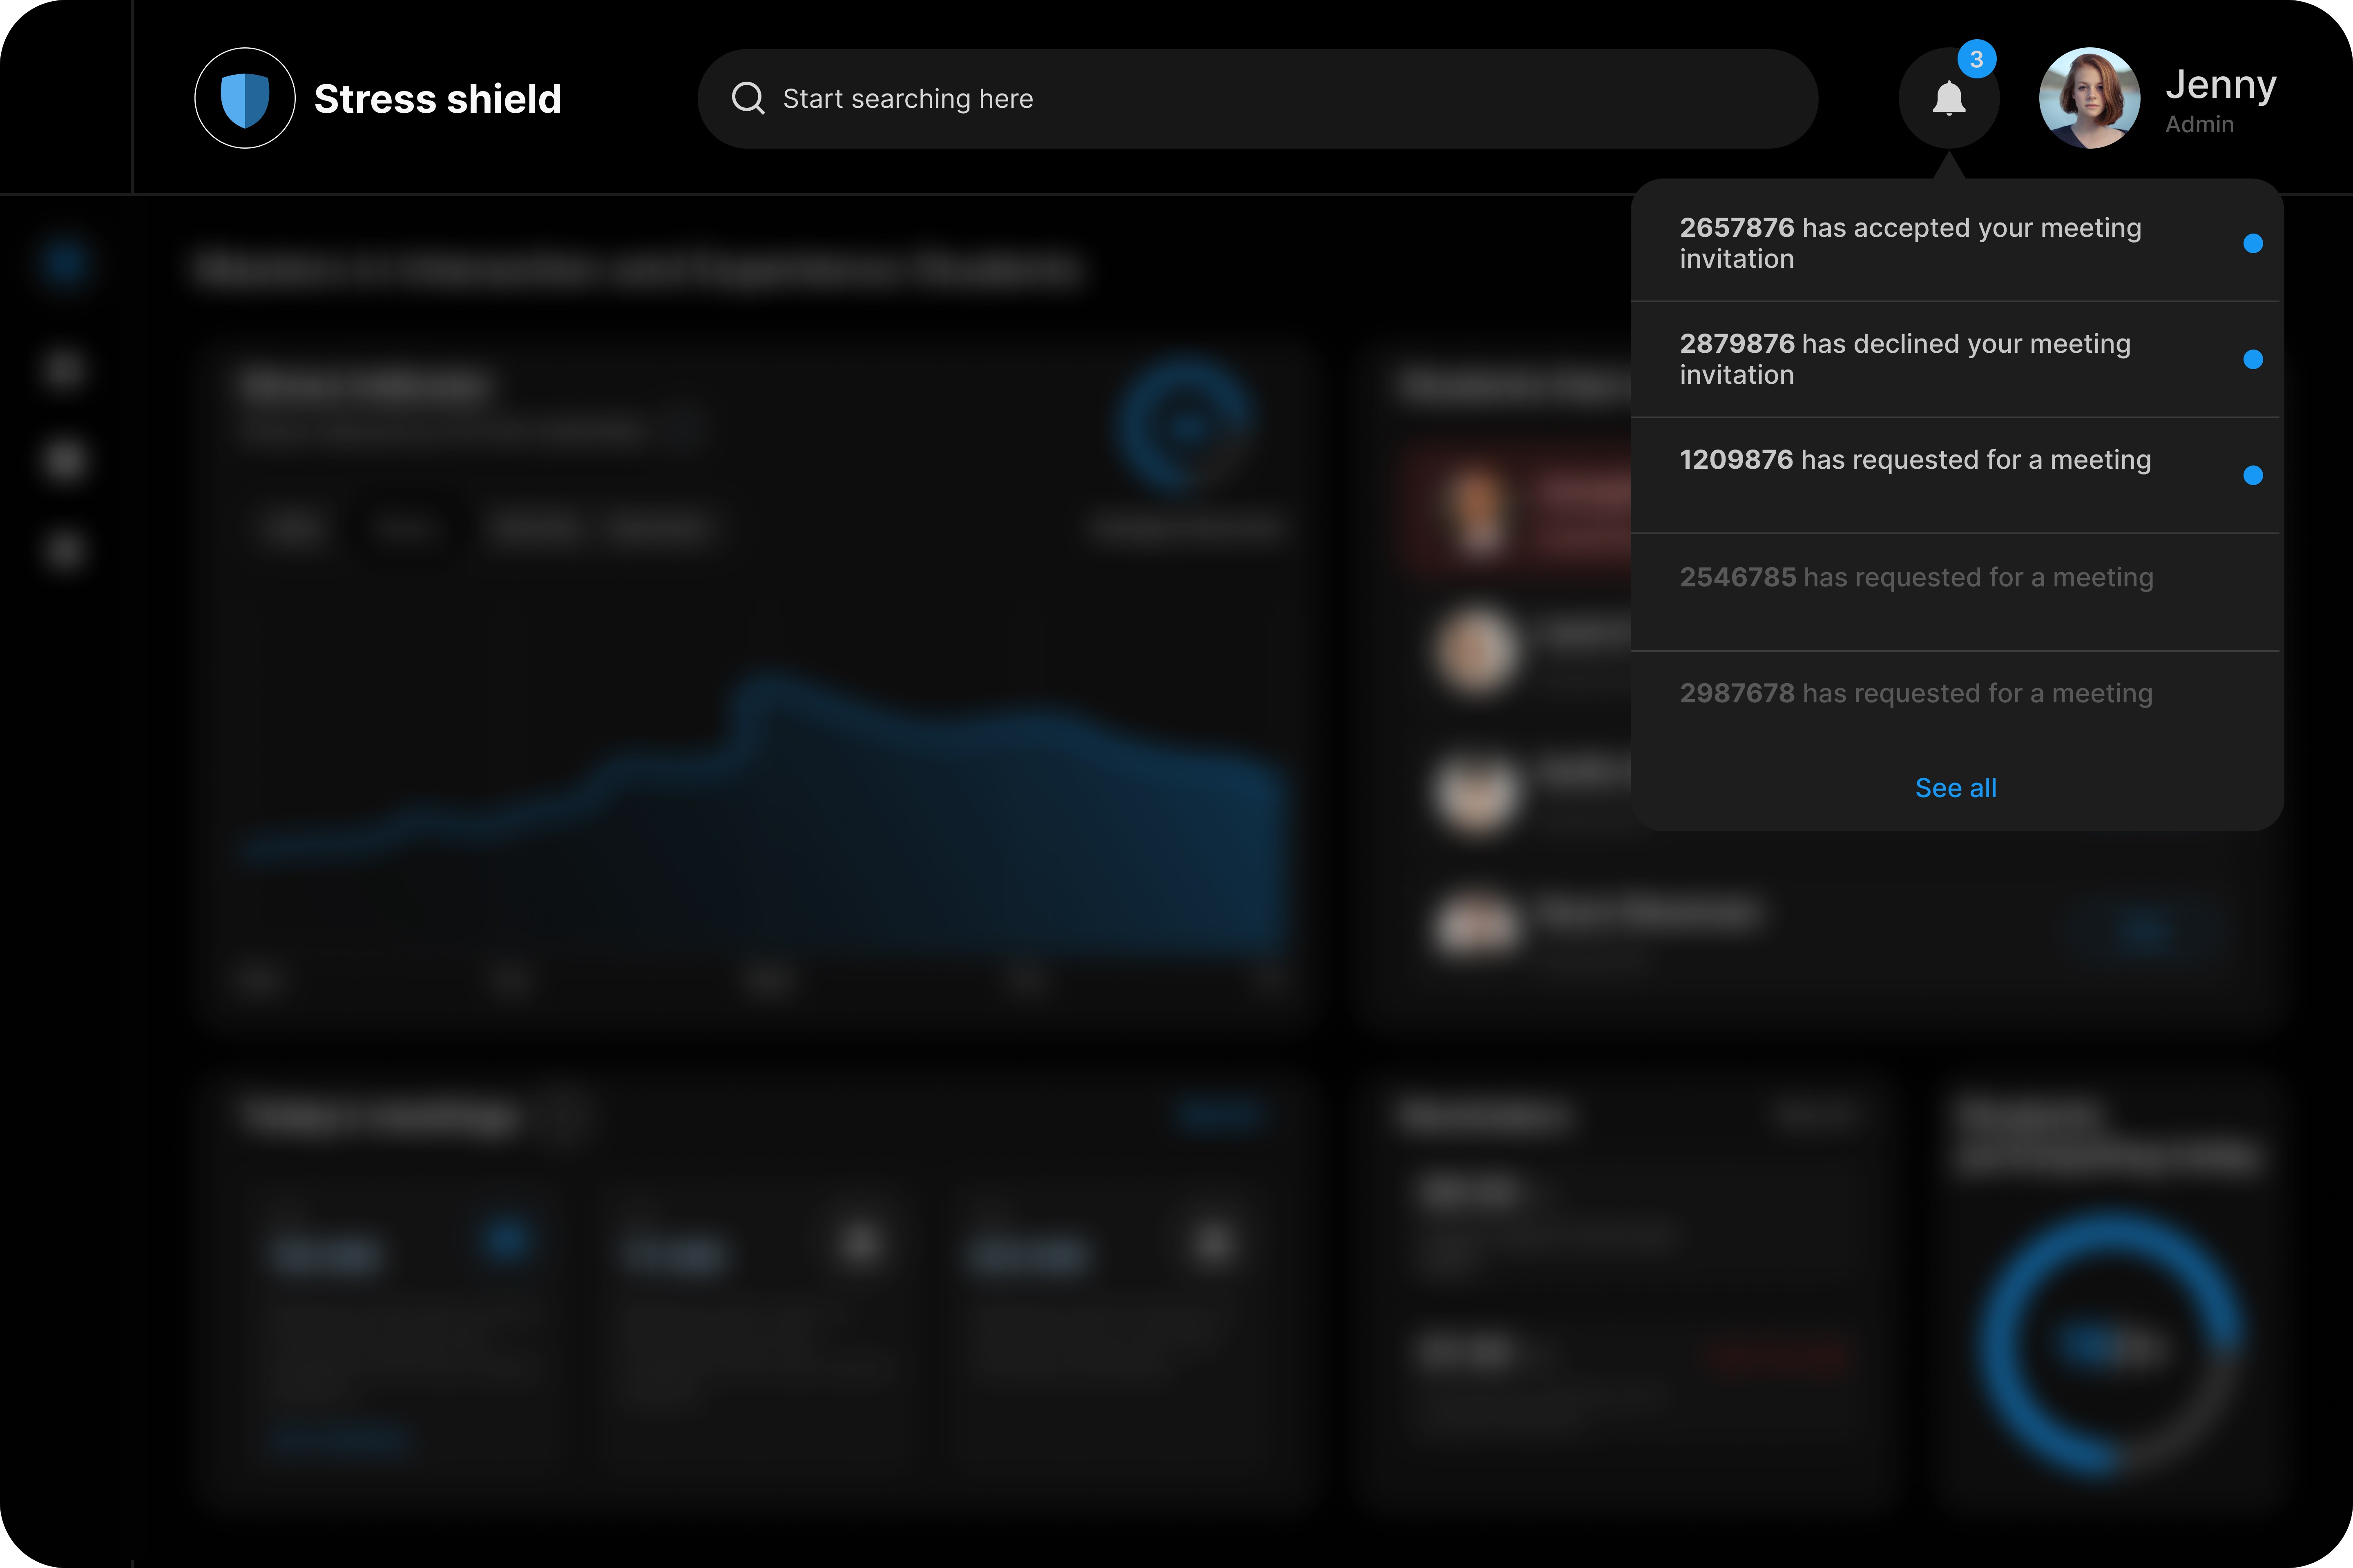Click the Stress shield title text
Image resolution: width=2353 pixels, height=1568 pixels.
(437, 99)
